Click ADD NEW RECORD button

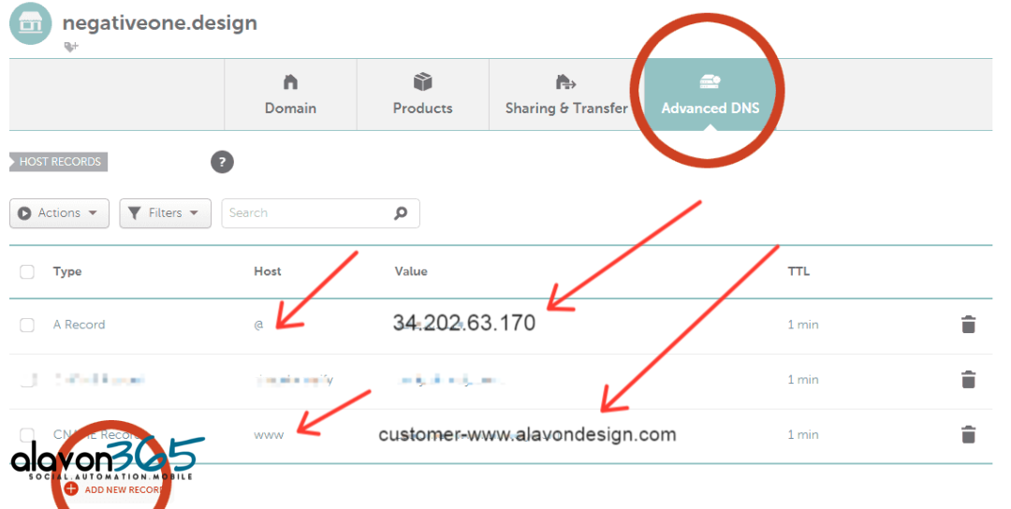114,489
